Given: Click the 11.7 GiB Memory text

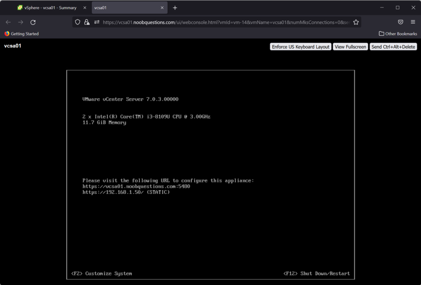Looking at the screenshot, I should point(104,122).
